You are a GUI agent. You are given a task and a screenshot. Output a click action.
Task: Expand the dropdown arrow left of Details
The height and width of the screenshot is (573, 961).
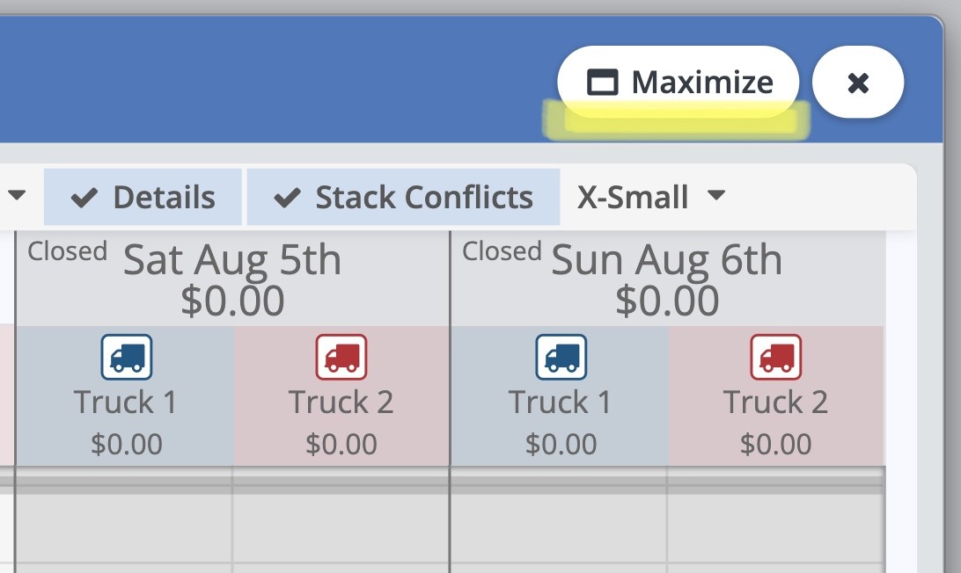click(x=17, y=195)
